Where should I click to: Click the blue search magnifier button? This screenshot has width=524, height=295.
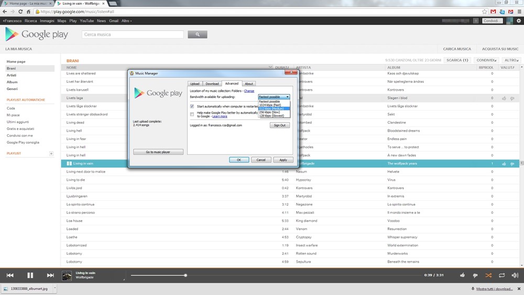tap(198, 35)
